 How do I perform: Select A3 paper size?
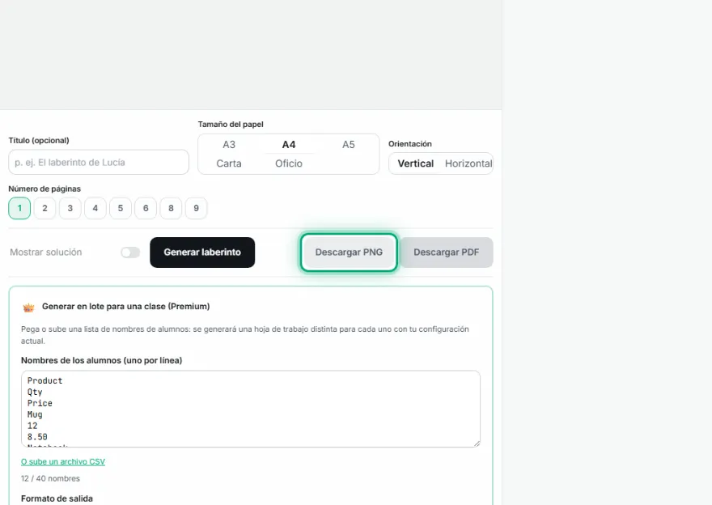click(229, 144)
